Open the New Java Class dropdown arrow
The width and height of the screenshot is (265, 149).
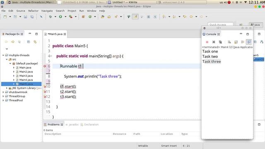click(95, 17)
